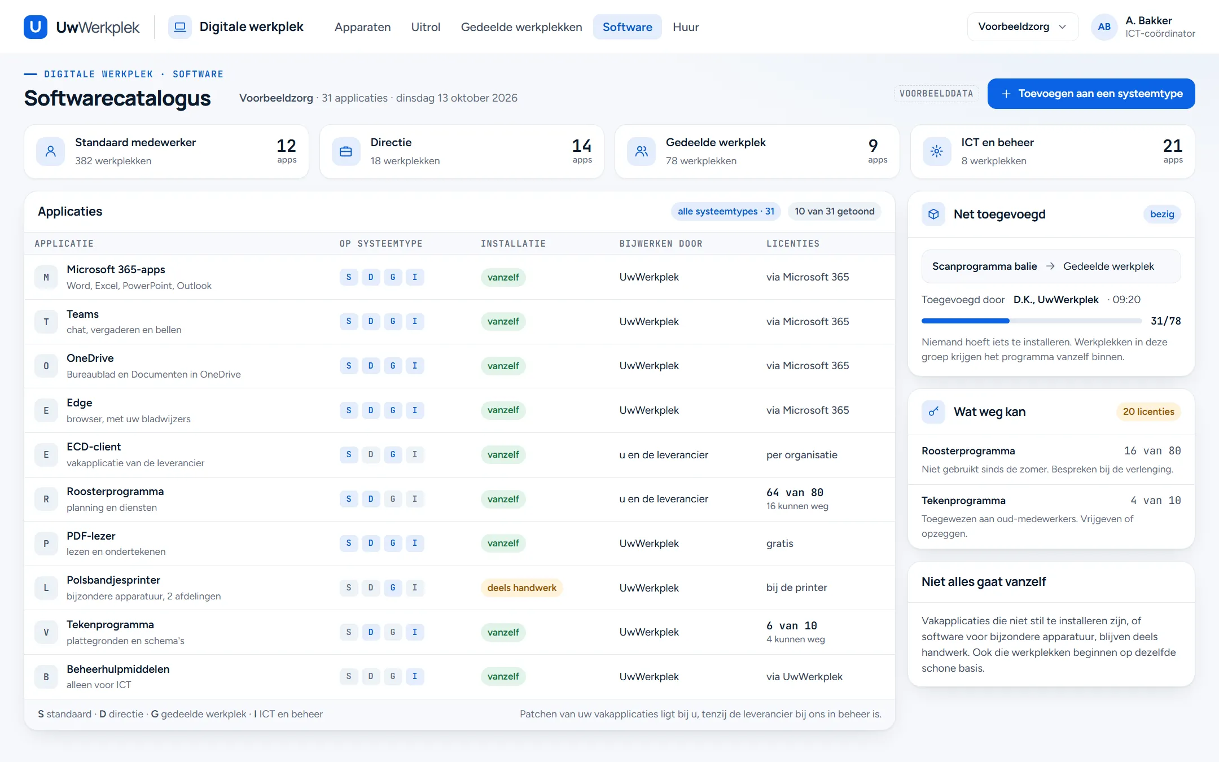Image resolution: width=1219 pixels, height=762 pixels.
Task: Click the rollout progress bar 31/78
Action: pos(1031,321)
